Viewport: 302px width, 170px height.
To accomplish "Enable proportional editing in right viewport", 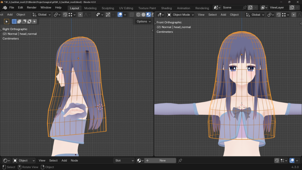I will (x=293, y=15).
